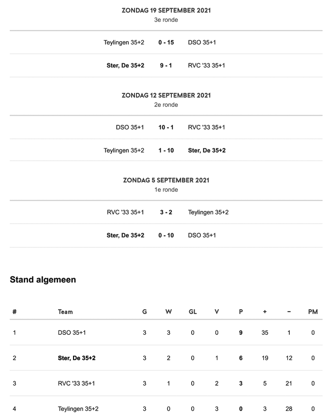Open the RVC '33 vs Teylingen 3 - 2 match
Screen dimensions: 331x420
[166, 212]
